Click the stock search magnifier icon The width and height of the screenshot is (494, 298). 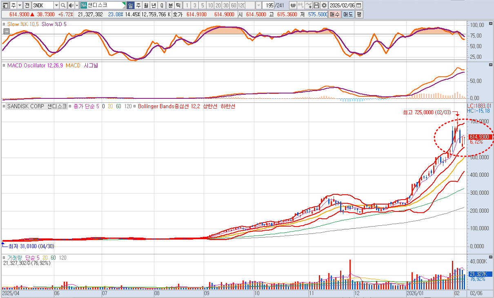pos(63,5)
